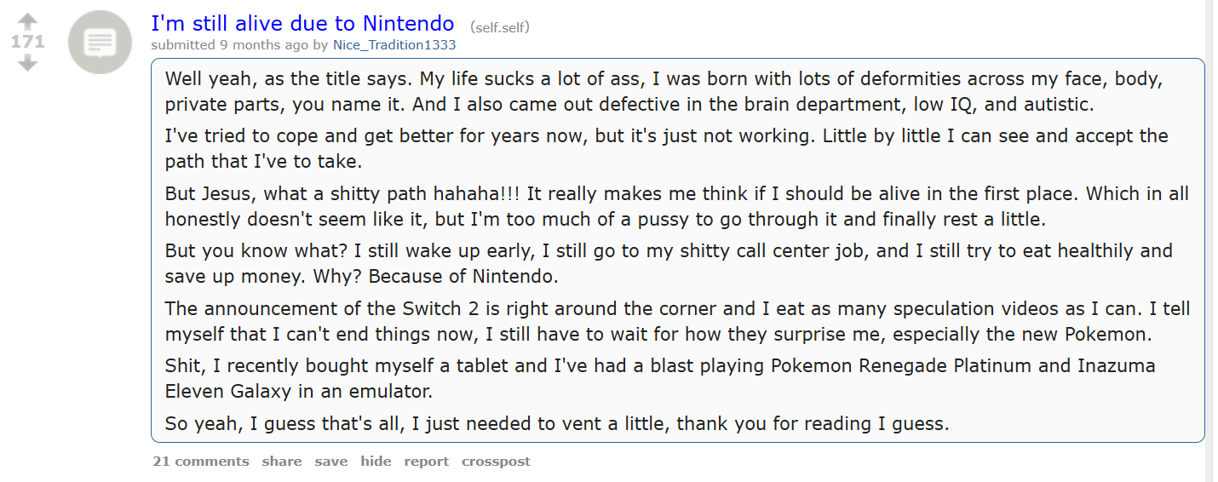Image resolution: width=1218 pixels, height=482 pixels.
Task: Click the opening "Well yeah, as the title says" paragraph
Action: click(664, 91)
